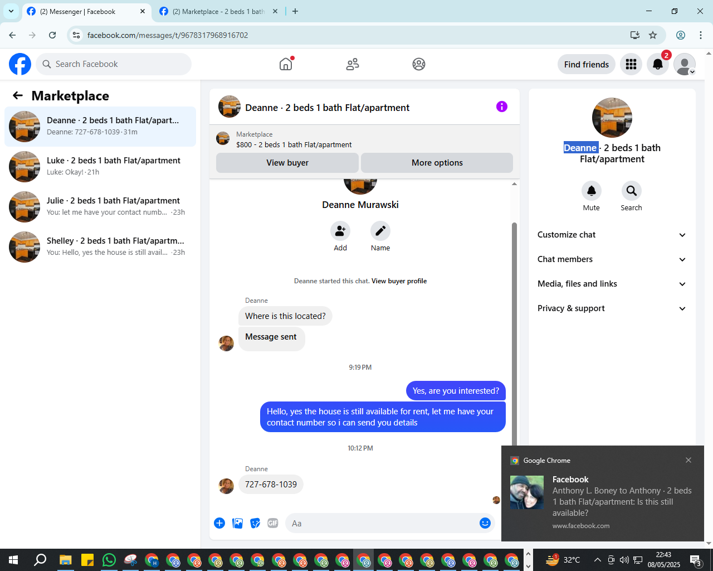The width and height of the screenshot is (713, 571).
Task: Open the $800 Marketplace listing banner
Action: point(364,139)
